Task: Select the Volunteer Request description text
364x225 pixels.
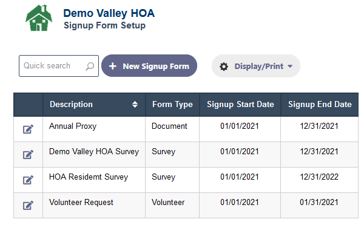Action: click(81, 202)
